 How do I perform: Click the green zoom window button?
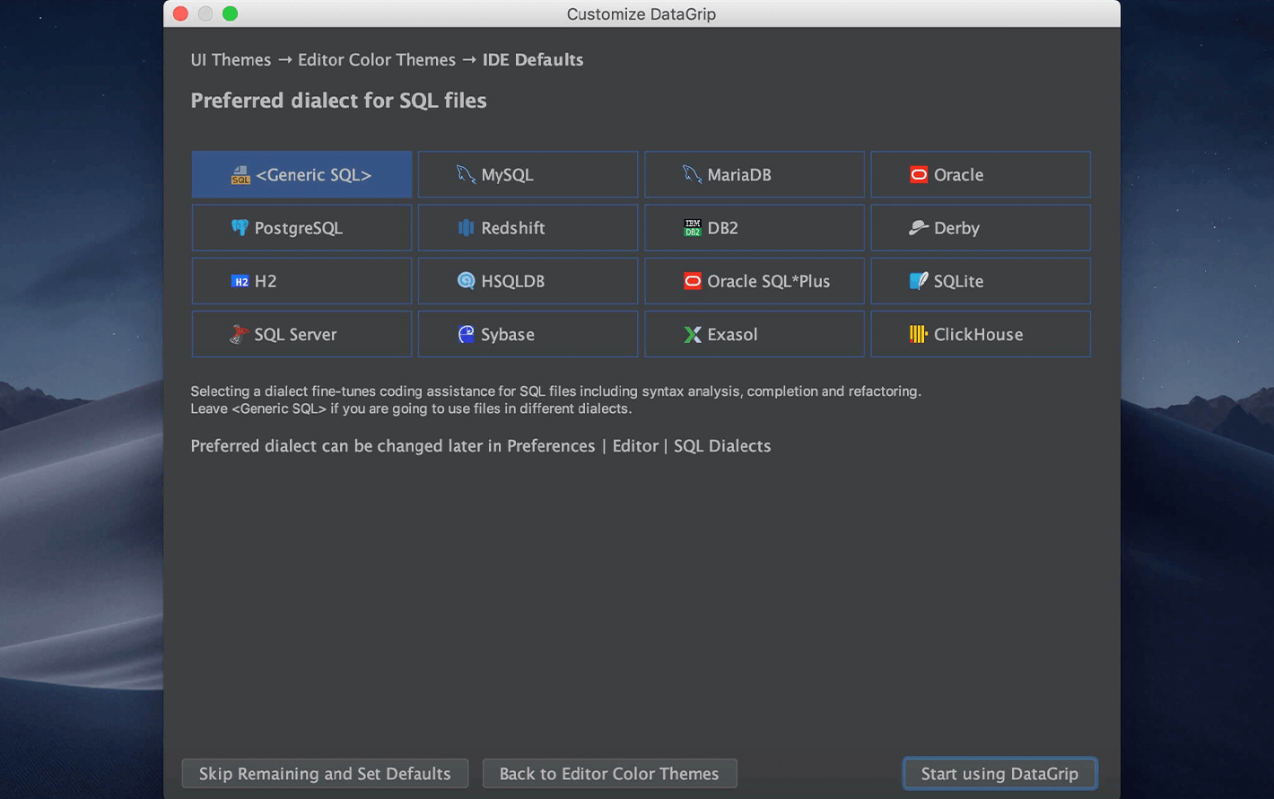[230, 13]
